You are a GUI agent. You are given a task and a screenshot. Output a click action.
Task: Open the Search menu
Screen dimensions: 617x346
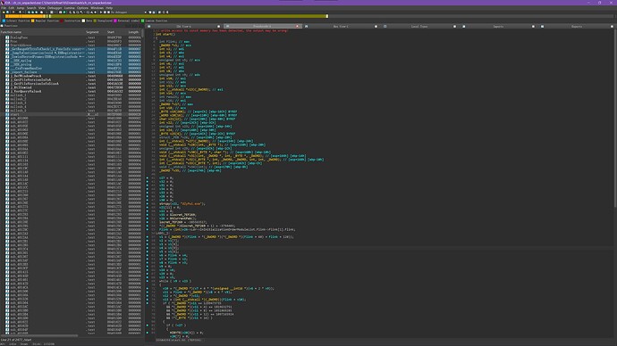click(x=31, y=8)
